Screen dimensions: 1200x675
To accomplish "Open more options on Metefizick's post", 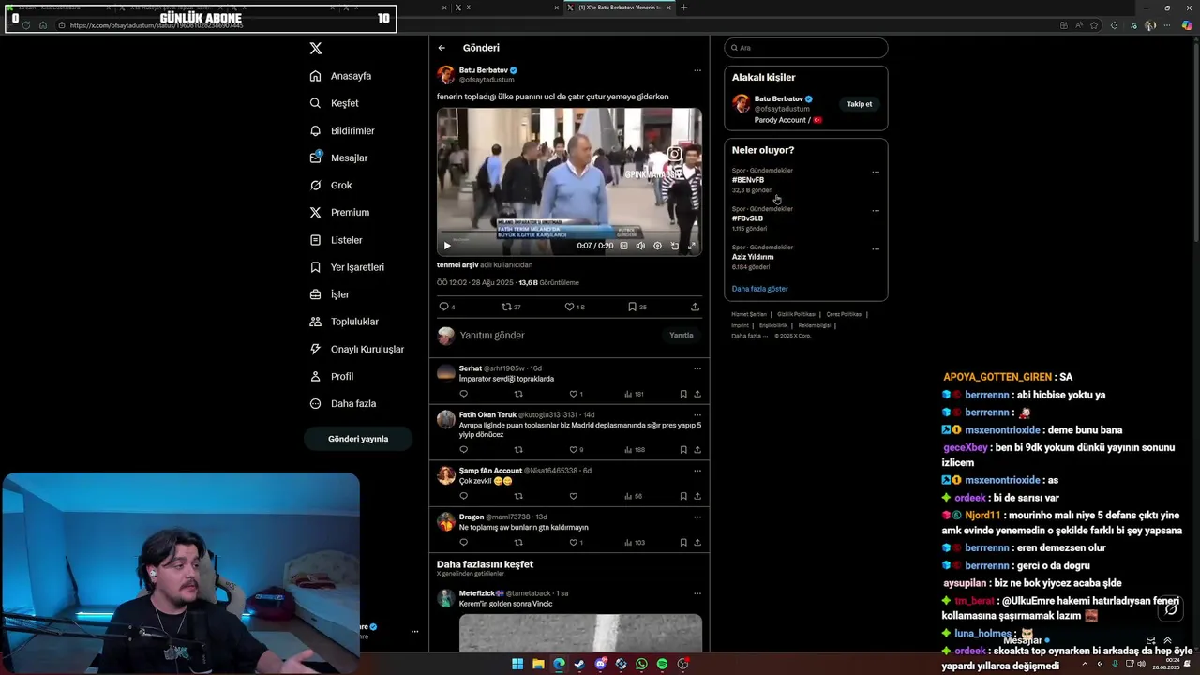I will pos(697,593).
